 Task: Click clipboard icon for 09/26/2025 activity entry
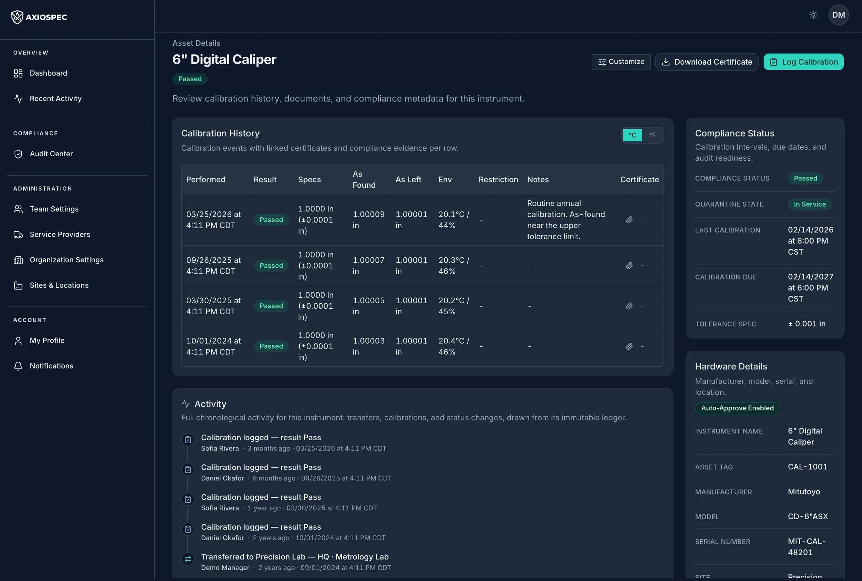(x=188, y=469)
